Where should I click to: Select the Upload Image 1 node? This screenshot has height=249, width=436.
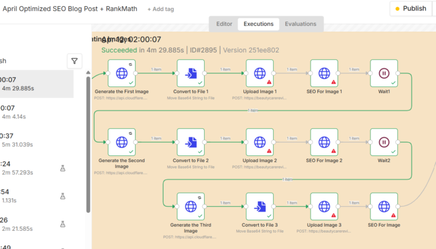tap(259, 73)
